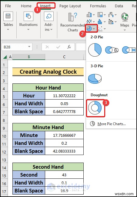Insert a combo chart
Viewport: 137px width, 197px height.
pos(111,22)
